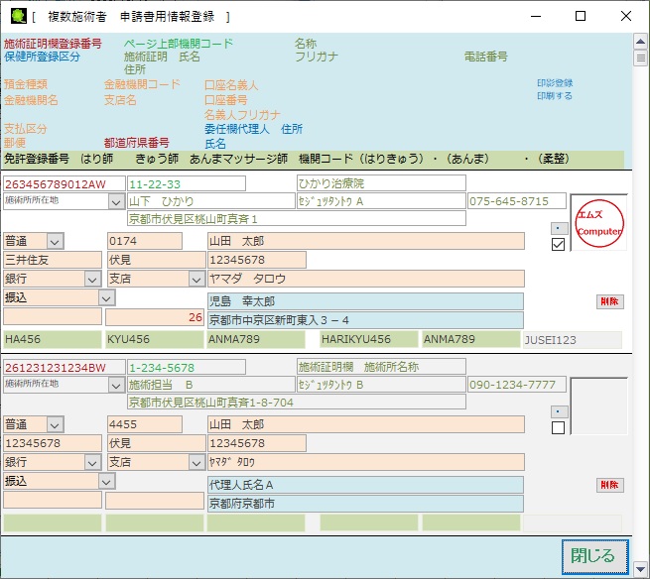Click the 印影登録 label
Image resolution: width=650 pixels, height=579 pixels.
pyautogui.click(x=555, y=83)
